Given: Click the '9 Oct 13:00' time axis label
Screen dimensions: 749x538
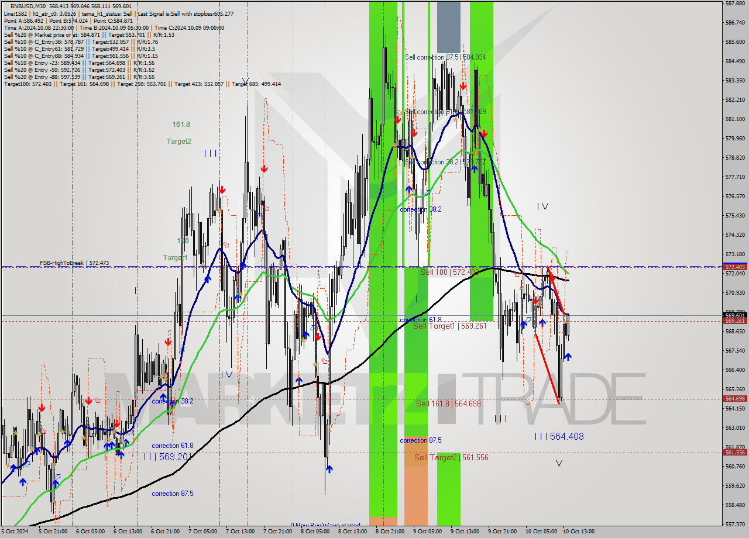Looking at the screenshot, I should pyautogui.click(x=465, y=532).
